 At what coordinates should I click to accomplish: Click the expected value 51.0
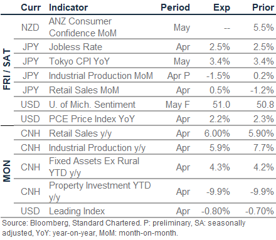coord(221,105)
